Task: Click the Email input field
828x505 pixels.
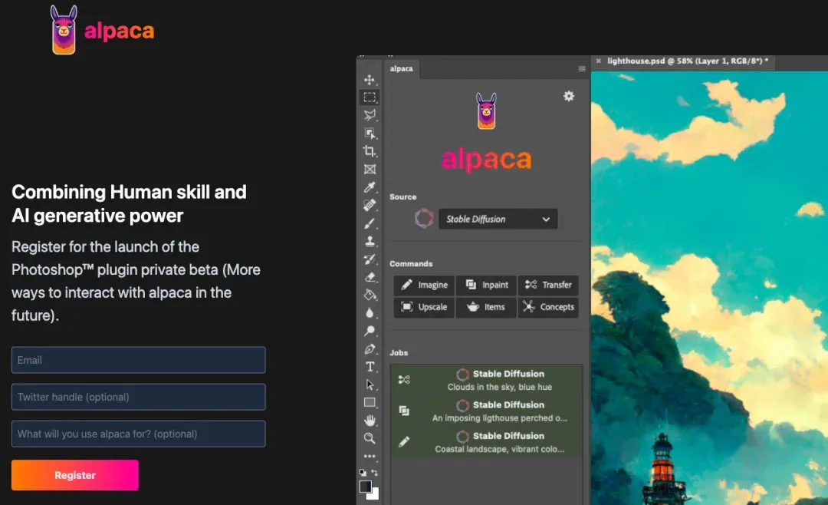Action: pyautogui.click(x=138, y=360)
